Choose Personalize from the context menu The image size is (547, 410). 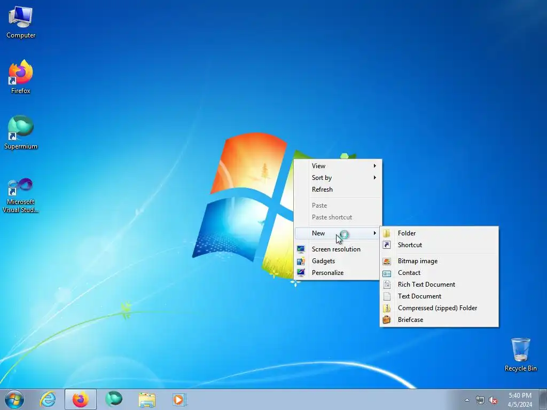pyautogui.click(x=338, y=273)
